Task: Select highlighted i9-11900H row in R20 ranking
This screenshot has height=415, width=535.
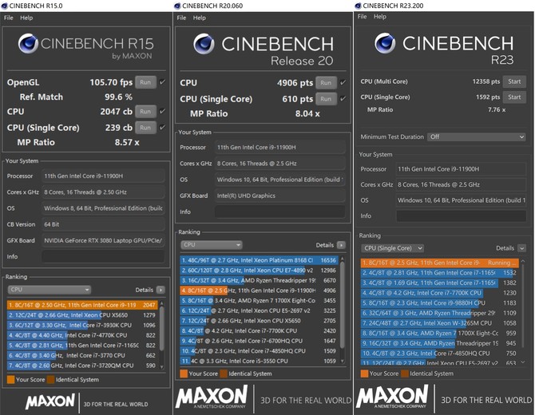Action: (x=259, y=290)
